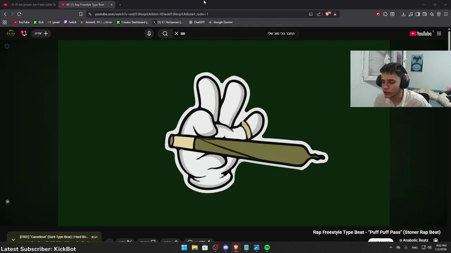
Task: Run the search with the magnifier icon
Action: 165,33
